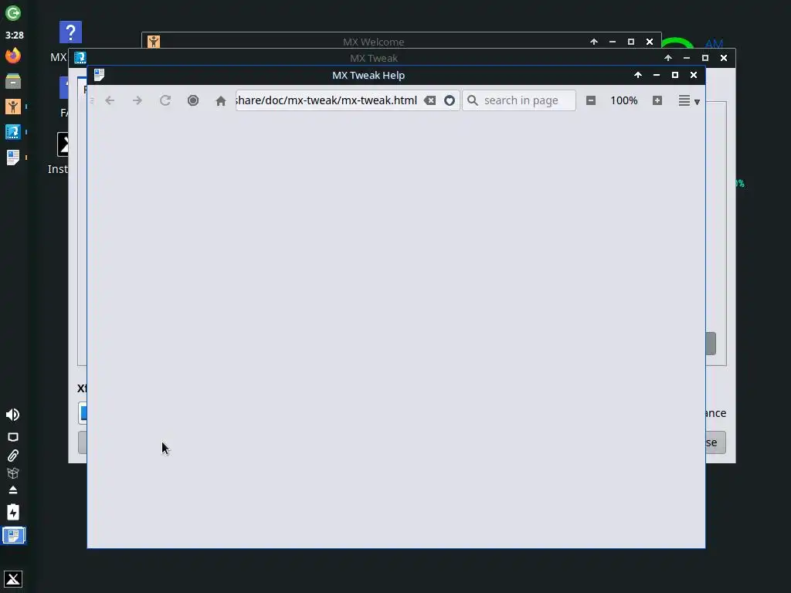Screen dimensions: 791x593
Task: Click the MX Welcome window title bar
Action: point(373,42)
